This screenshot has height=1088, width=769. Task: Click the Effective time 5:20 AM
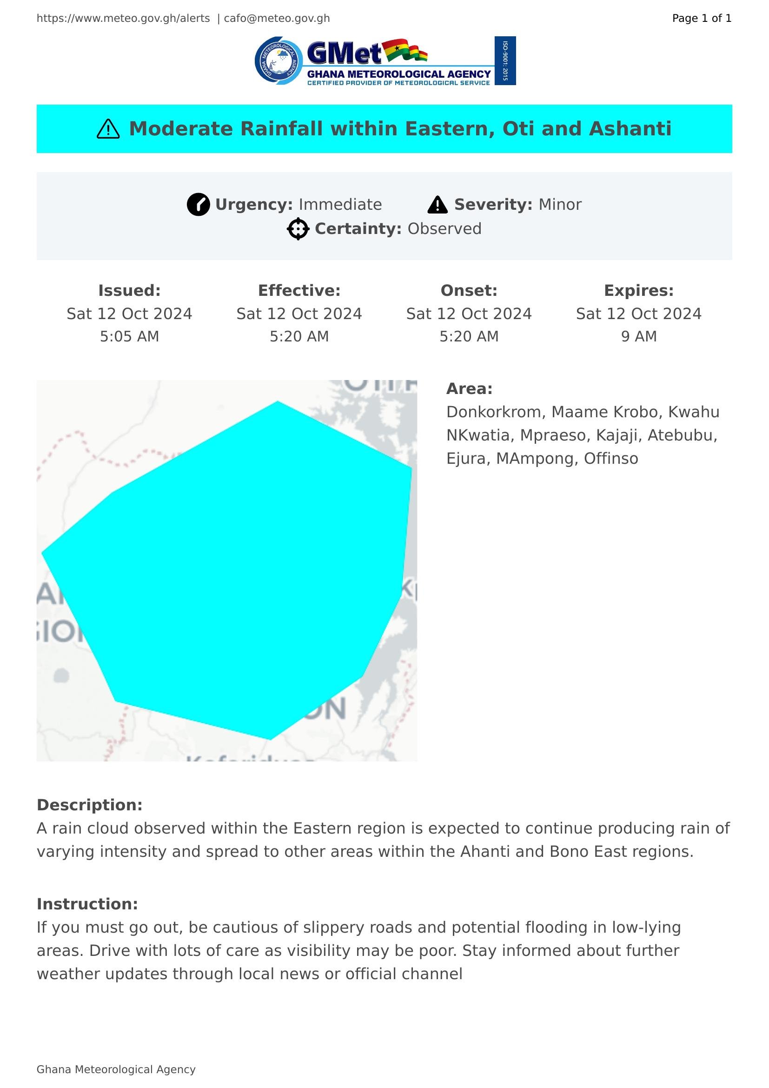pos(299,336)
